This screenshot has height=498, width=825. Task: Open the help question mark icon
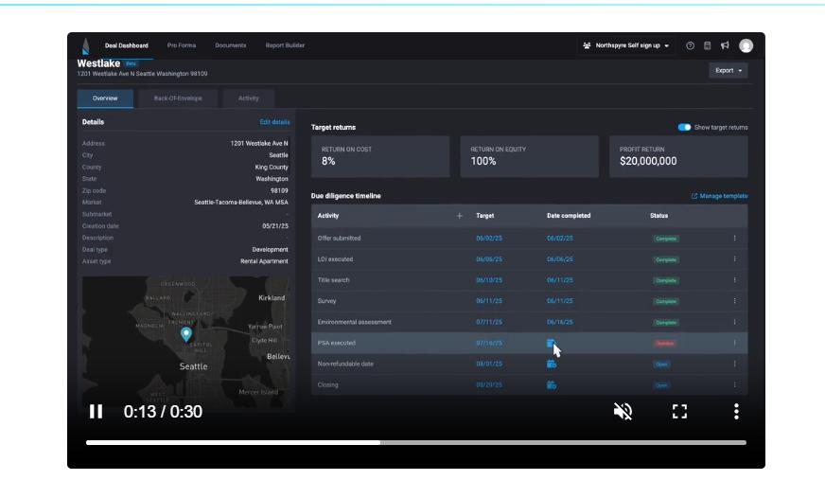point(690,45)
